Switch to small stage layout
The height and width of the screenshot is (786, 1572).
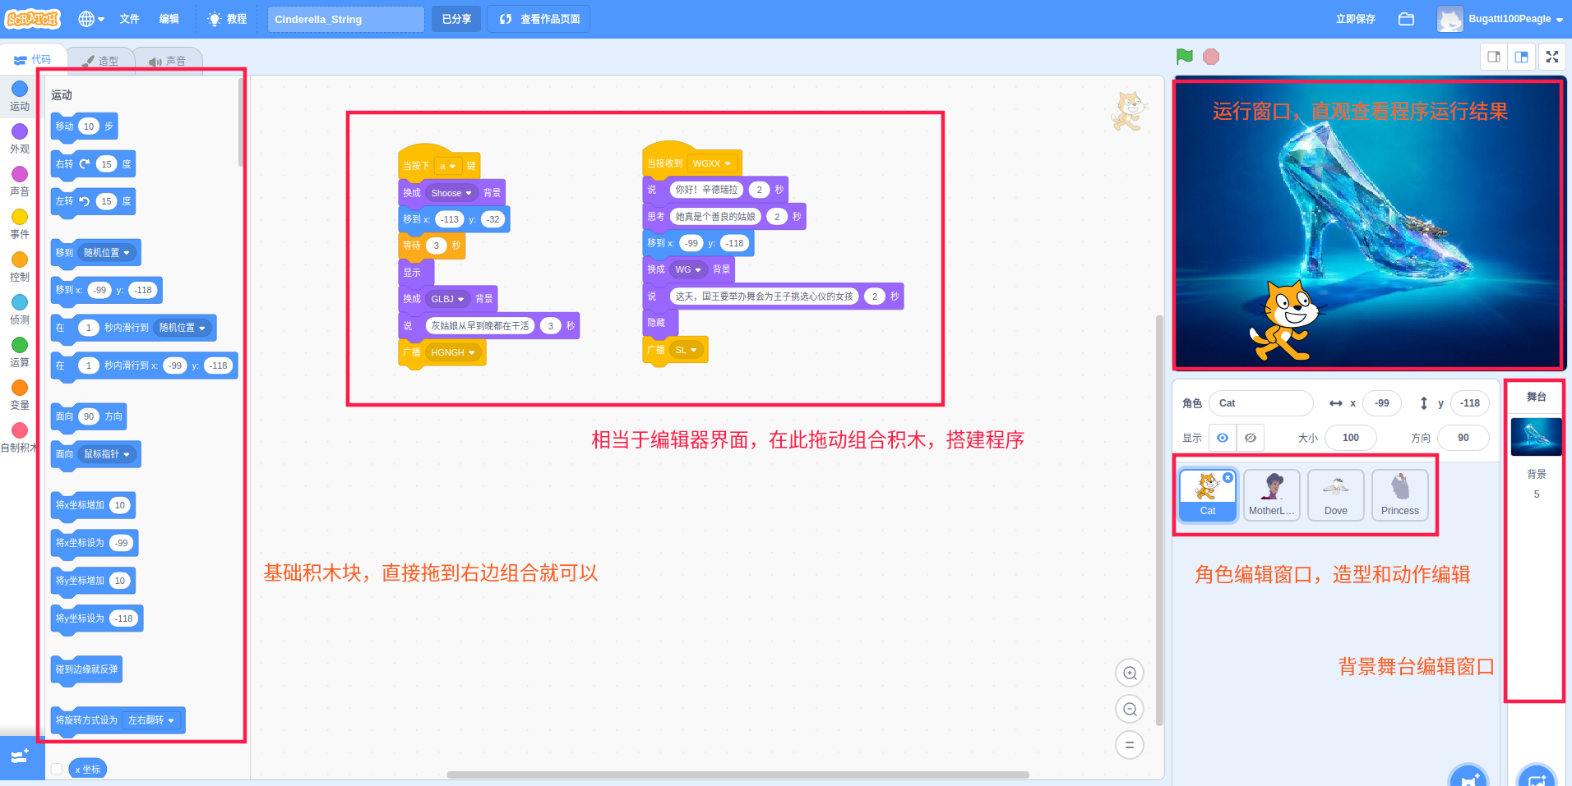1494,57
